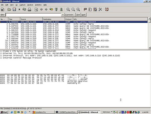Sort by the Info column header
The height and width of the screenshot is (114, 151).
110,19
